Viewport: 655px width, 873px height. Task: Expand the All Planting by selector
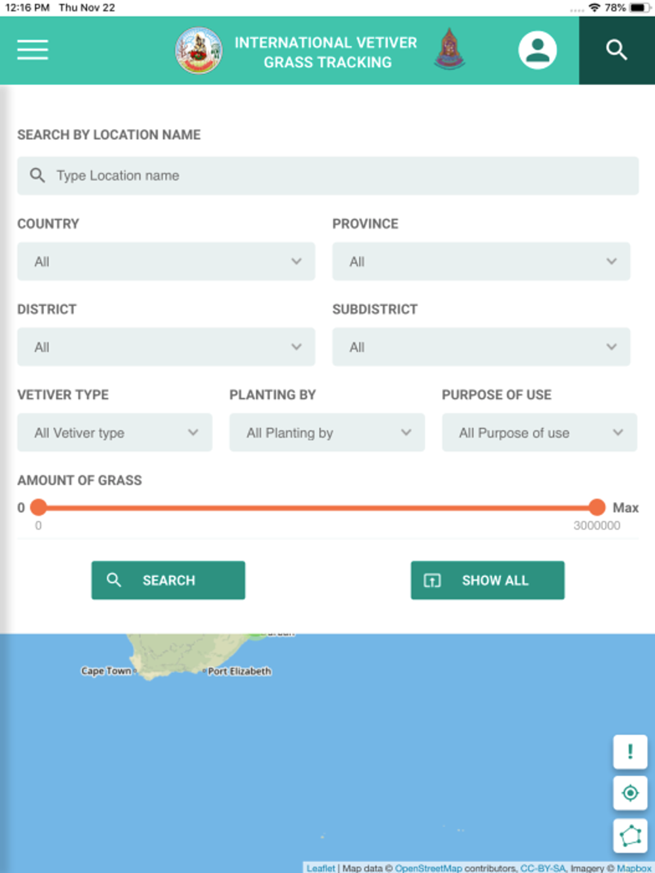(327, 433)
